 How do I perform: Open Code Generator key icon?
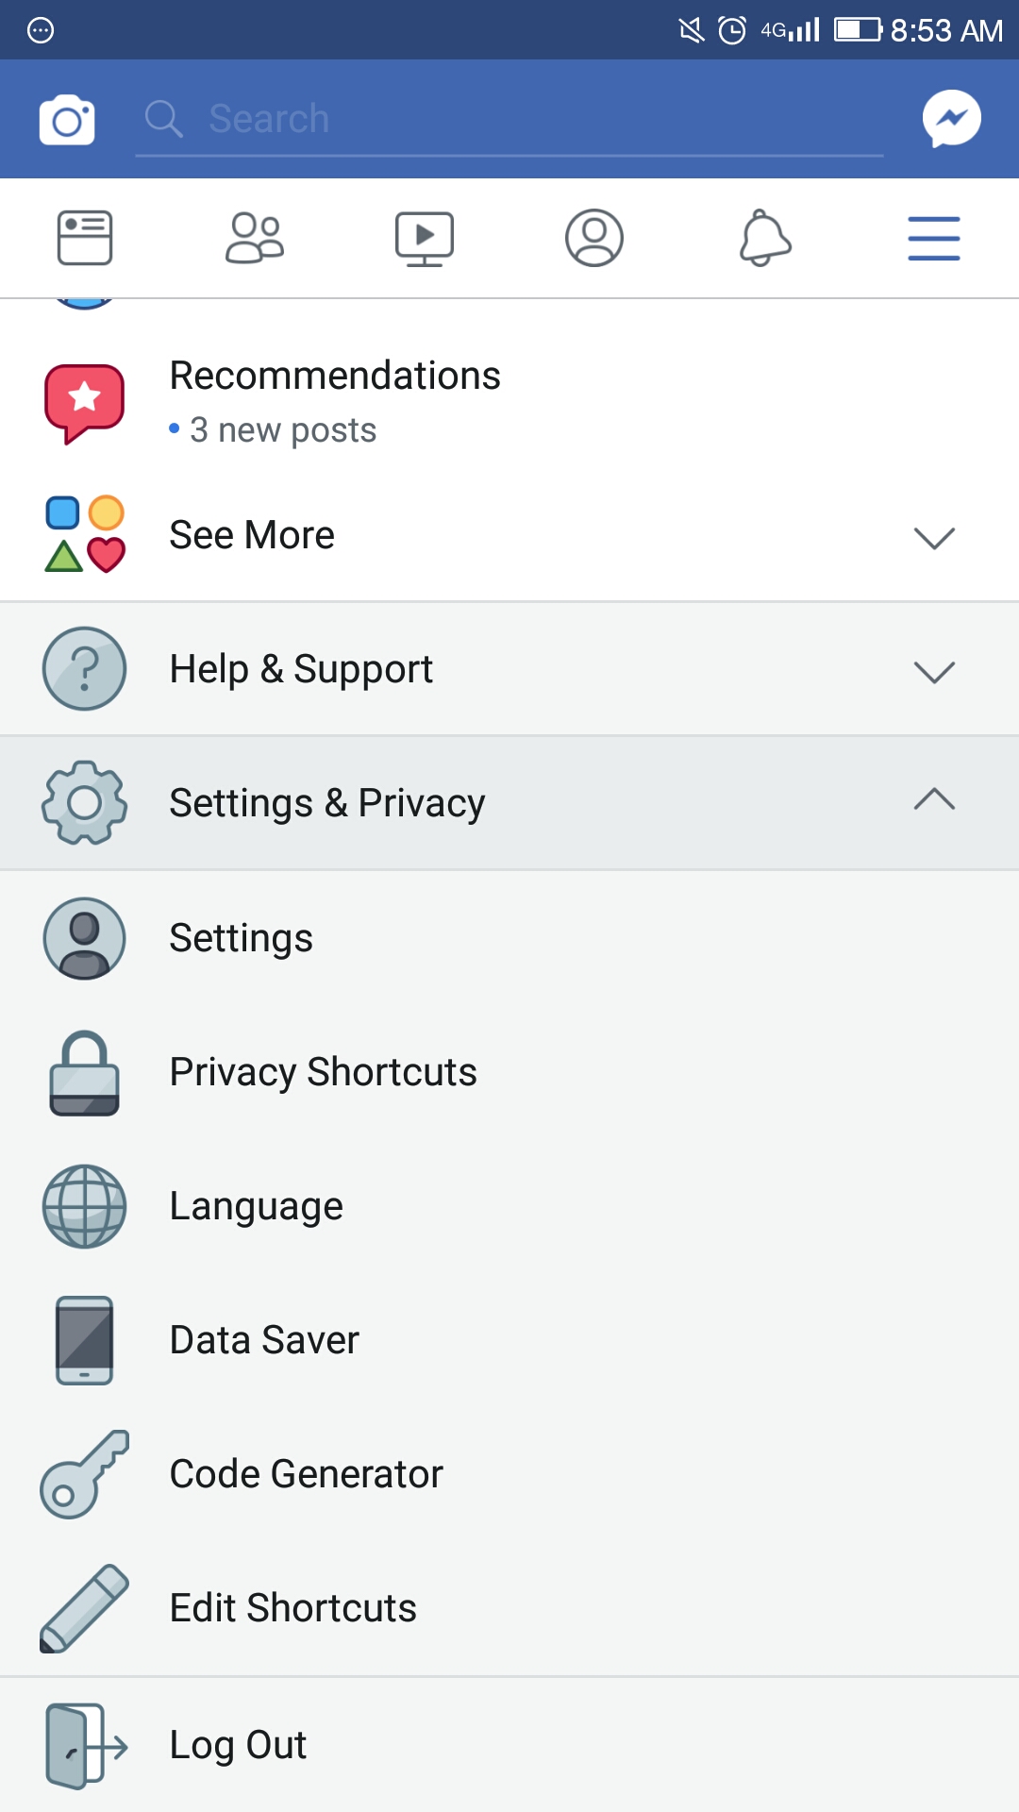pyautogui.click(x=85, y=1474)
